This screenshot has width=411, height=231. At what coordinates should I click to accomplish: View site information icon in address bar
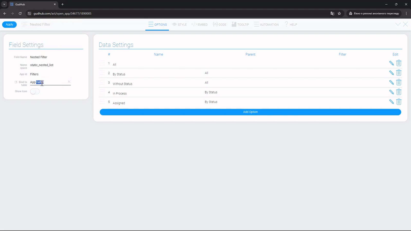click(29, 13)
